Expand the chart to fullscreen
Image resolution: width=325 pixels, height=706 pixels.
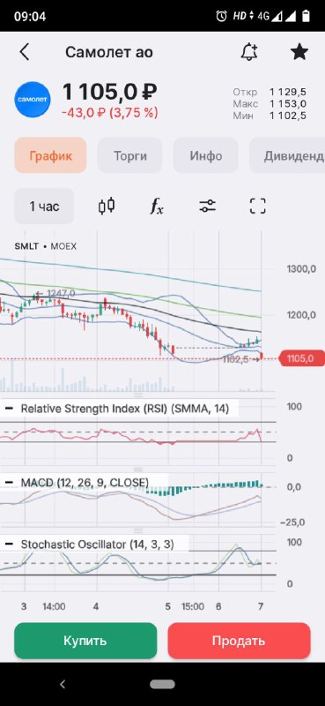(x=257, y=207)
